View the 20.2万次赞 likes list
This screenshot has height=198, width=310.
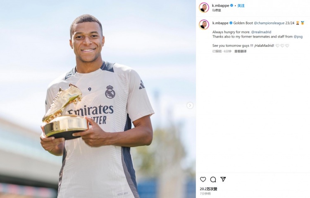click(208, 189)
